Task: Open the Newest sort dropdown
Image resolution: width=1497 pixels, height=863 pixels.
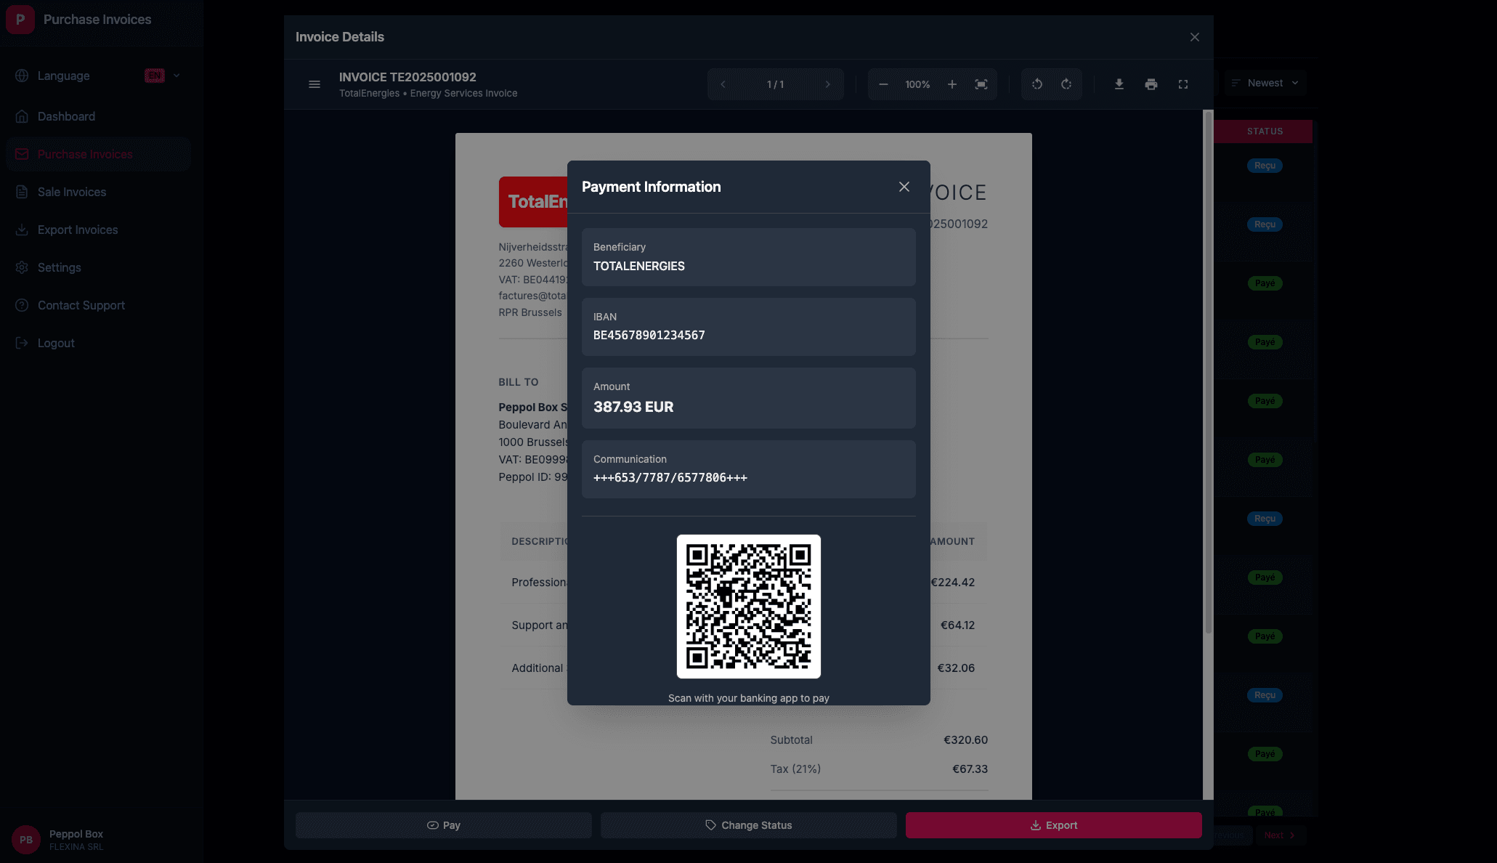Action: coord(1265,83)
